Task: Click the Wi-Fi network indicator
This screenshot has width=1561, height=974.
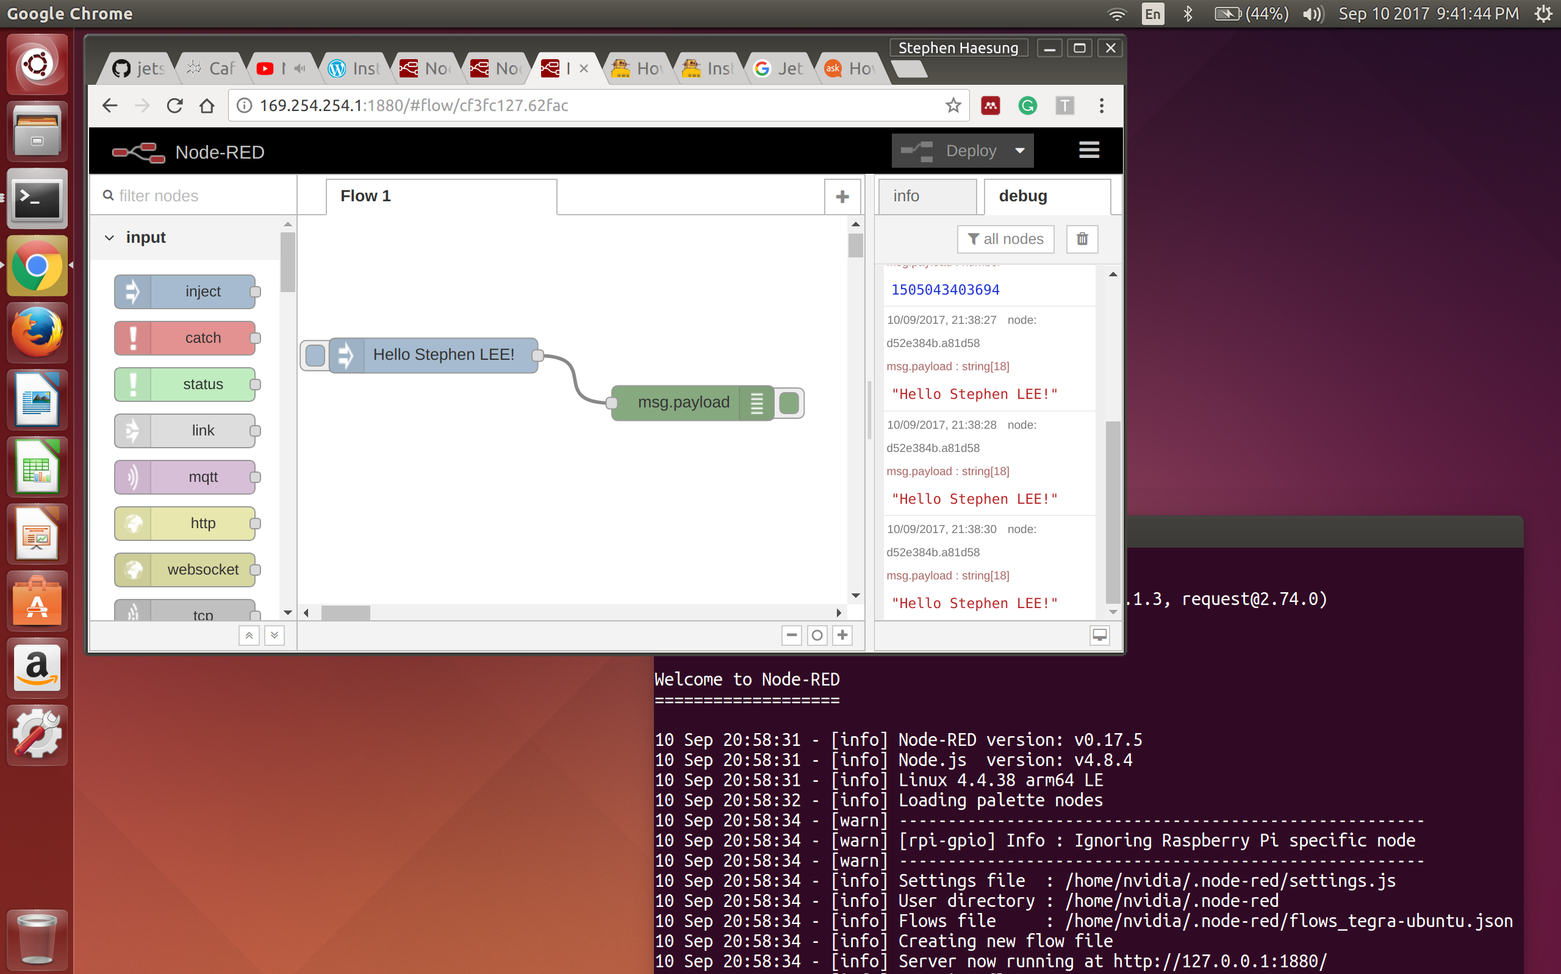Action: (x=1116, y=13)
